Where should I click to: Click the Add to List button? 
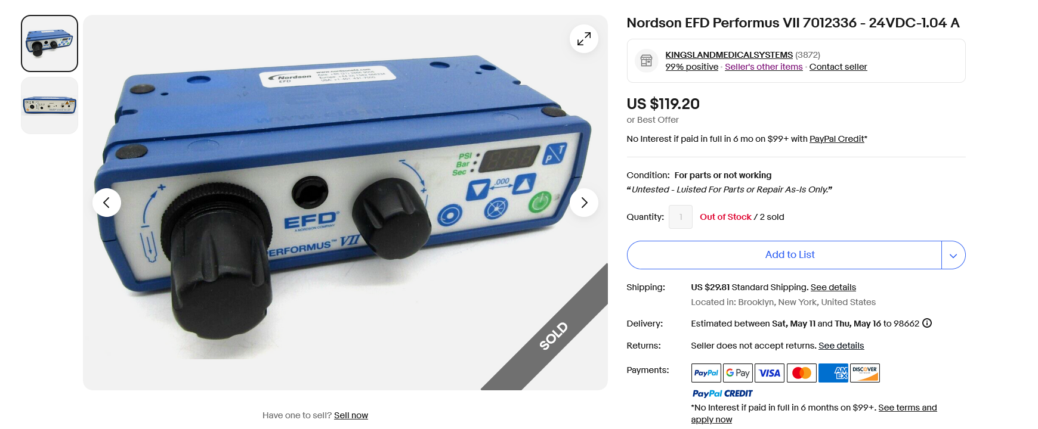pyautogui.click(x=784, y=255)
